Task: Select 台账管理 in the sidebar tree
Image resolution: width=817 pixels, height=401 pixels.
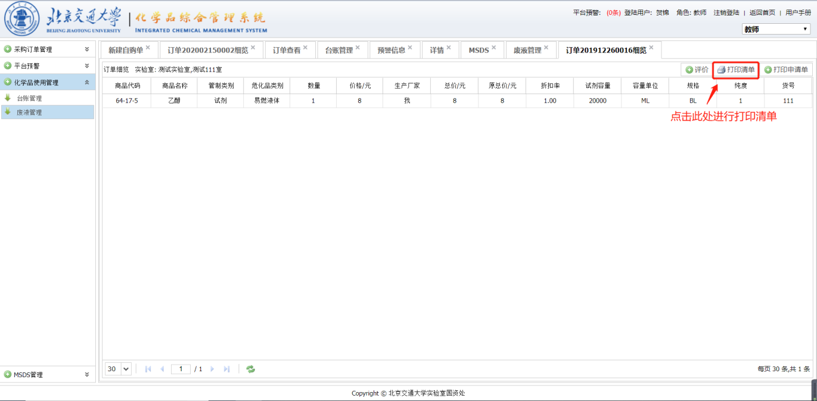Action: click(29, 98)
